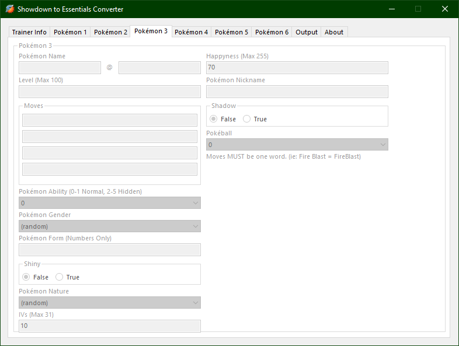This screenshot has width=459, height=346.
Task: Open the Pokémon 1 tab
Action: (x=70, y=32)
